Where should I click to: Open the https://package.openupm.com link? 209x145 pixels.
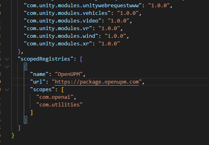[97, 82]
